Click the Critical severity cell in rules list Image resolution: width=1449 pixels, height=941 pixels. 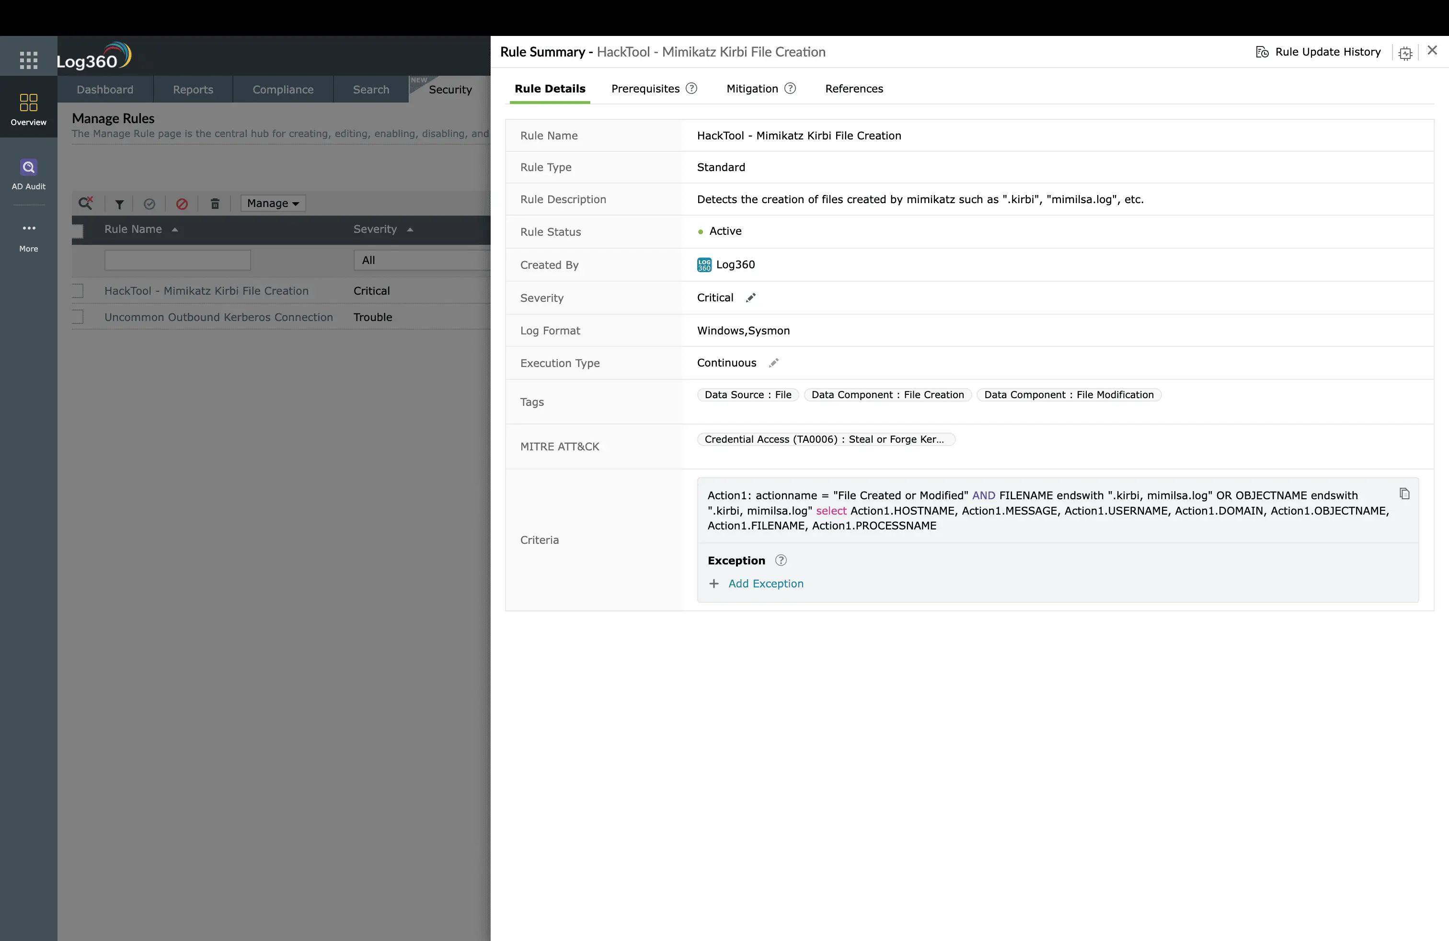(371, 291)
